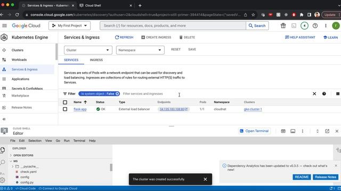The width and height of the screenshot is (341, 191).
Task: Click the Open Terminal button
Action: click(254, 131)
